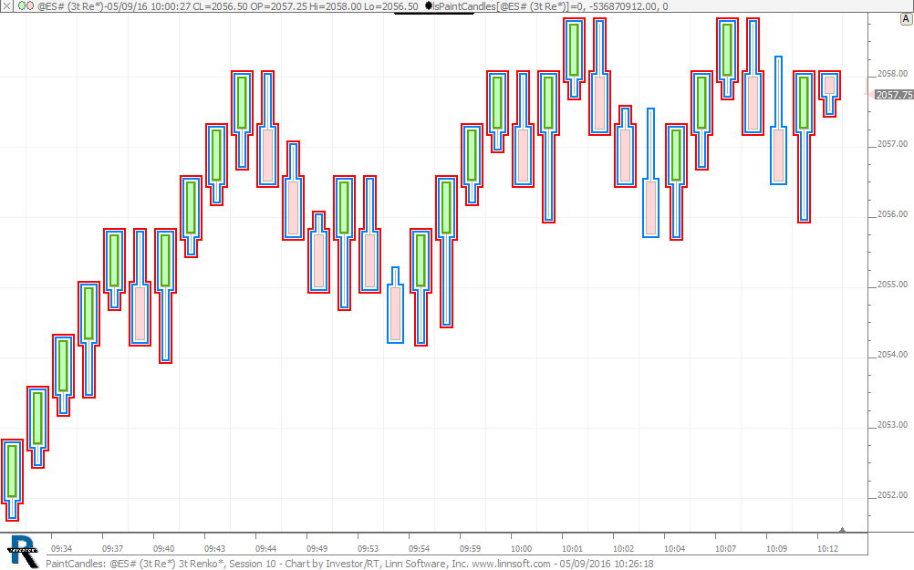Click the black marker icon before IsPaintCandles
The width and height of the screenshot is (914, 570).
(x=430, y=6)
